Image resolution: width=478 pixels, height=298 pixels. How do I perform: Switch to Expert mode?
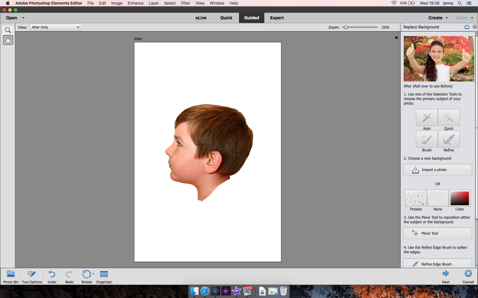coord(277,18)
